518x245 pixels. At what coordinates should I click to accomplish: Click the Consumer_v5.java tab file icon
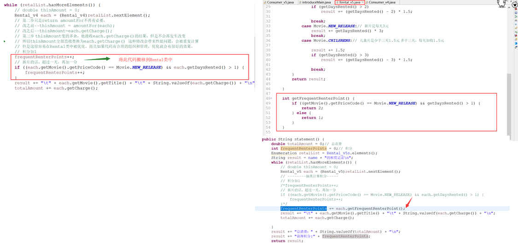tap(265, 2)
